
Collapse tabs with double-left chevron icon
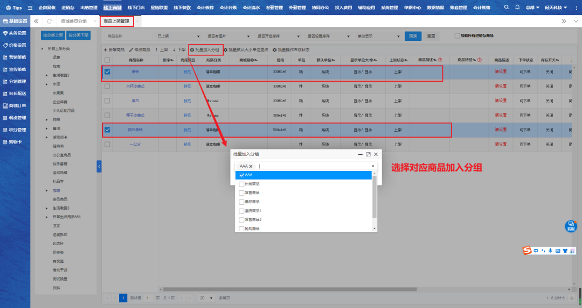click(36, 21)
